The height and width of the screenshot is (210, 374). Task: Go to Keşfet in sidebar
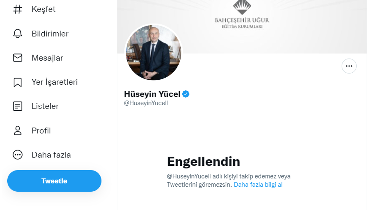pos(44,9)
